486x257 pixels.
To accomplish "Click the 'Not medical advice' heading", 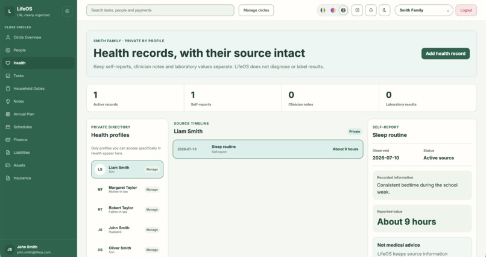I will (x=399, y=245).
